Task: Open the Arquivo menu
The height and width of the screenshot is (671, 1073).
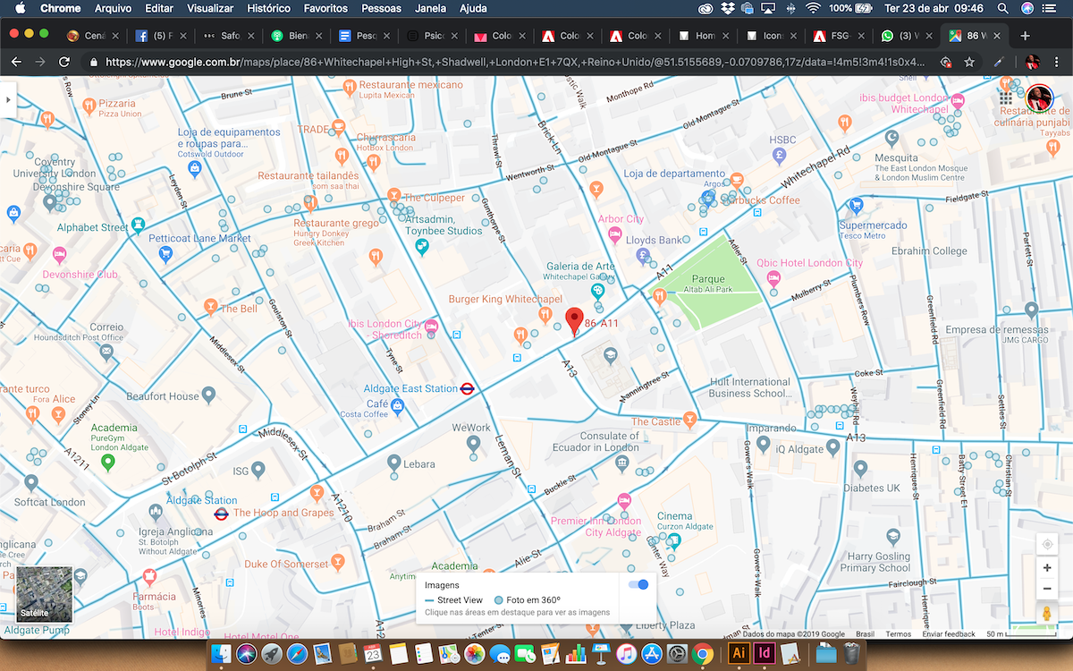Action: coord(112,8)
